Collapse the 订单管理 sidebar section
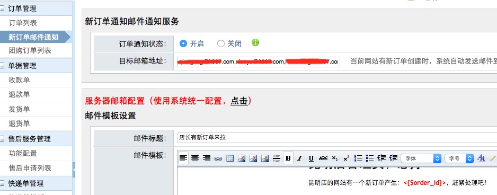 coord(2,8)
